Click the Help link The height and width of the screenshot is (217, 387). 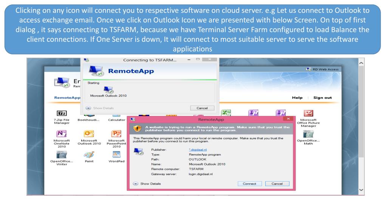click(297, 98)
